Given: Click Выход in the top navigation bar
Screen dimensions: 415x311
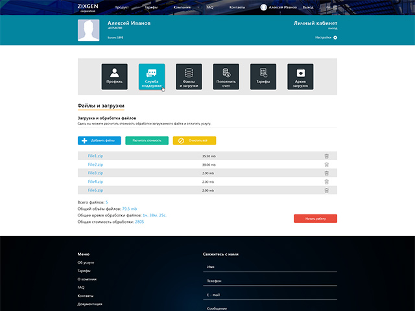Looking at the screenshot, I should point(308,7).
